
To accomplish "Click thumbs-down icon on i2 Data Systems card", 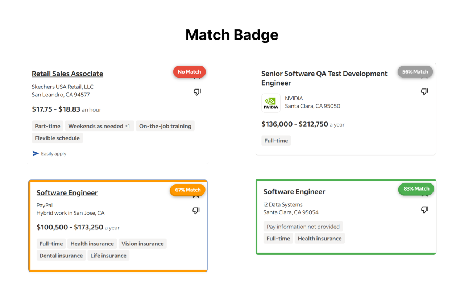I will coord(424,210).
